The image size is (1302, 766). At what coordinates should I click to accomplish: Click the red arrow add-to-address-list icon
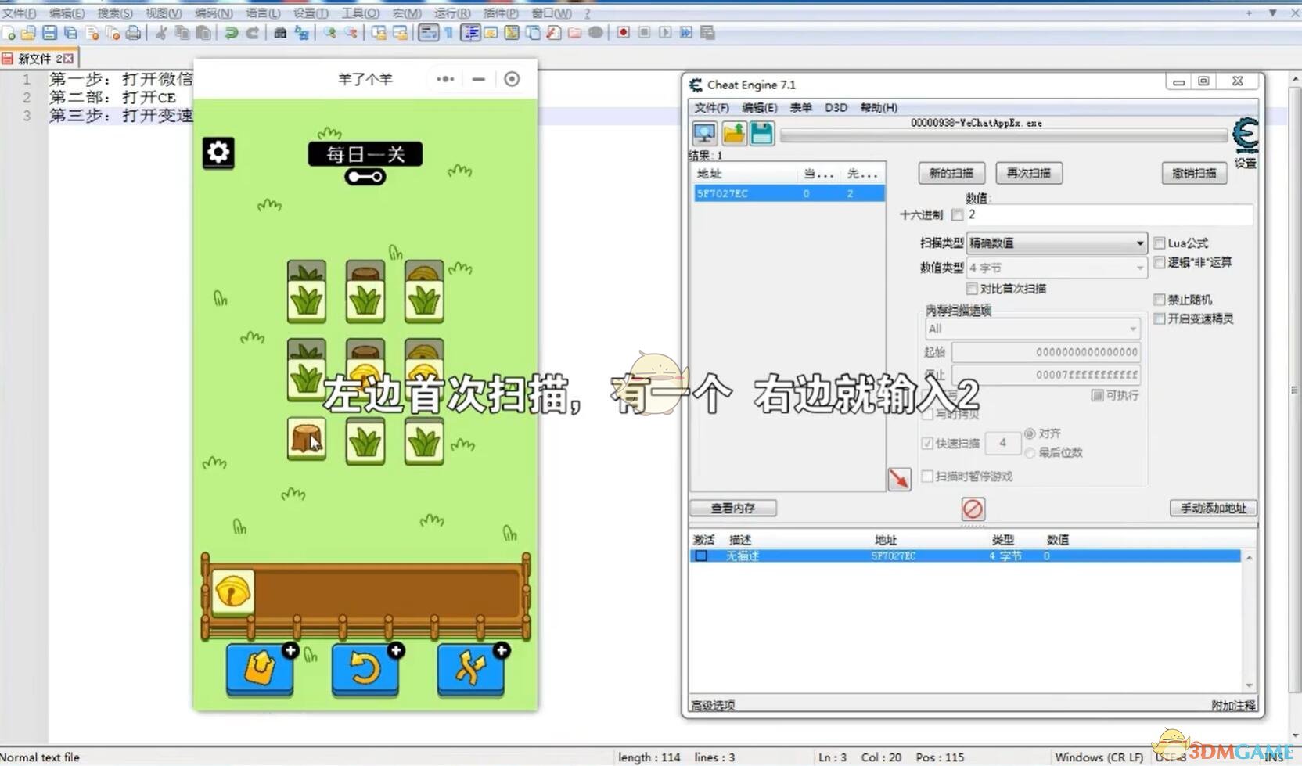(899, 478)
